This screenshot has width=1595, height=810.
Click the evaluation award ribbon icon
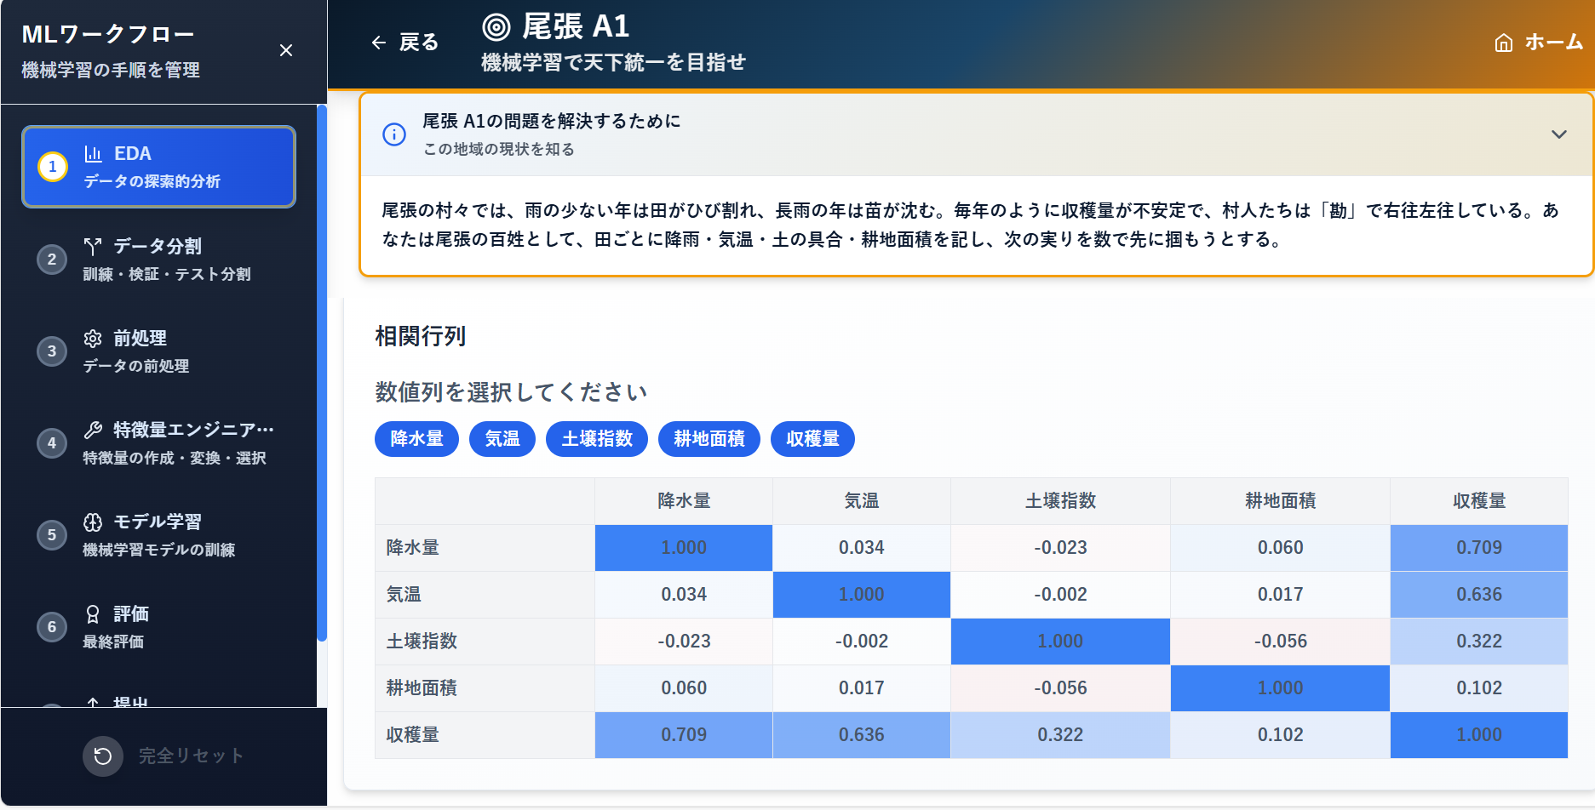(93, 613)
